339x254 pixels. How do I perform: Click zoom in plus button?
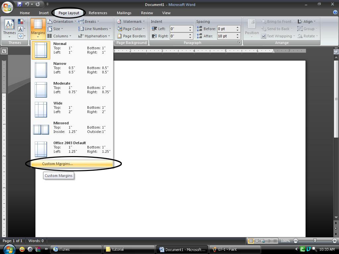(x=334, y=241)
